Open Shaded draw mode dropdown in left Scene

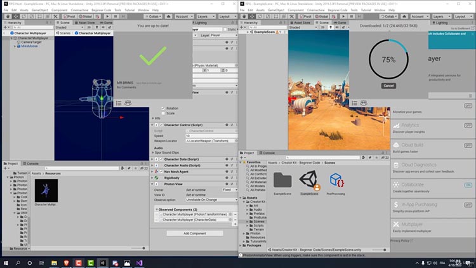pos(70,27)
